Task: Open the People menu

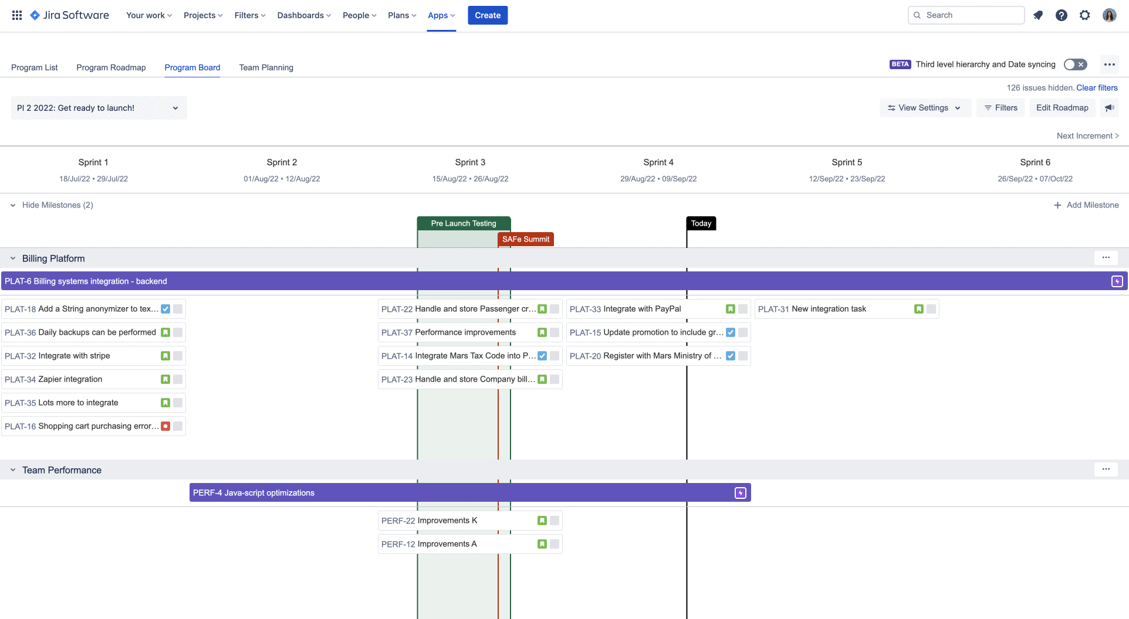Action: 360,15
